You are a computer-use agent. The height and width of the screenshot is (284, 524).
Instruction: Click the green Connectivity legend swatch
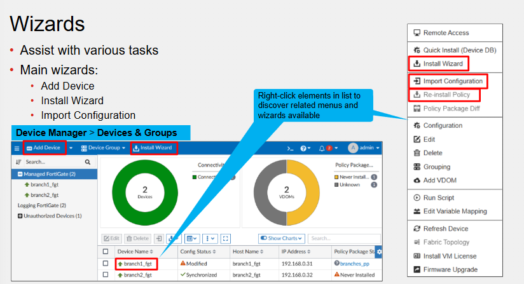point(195,177)
